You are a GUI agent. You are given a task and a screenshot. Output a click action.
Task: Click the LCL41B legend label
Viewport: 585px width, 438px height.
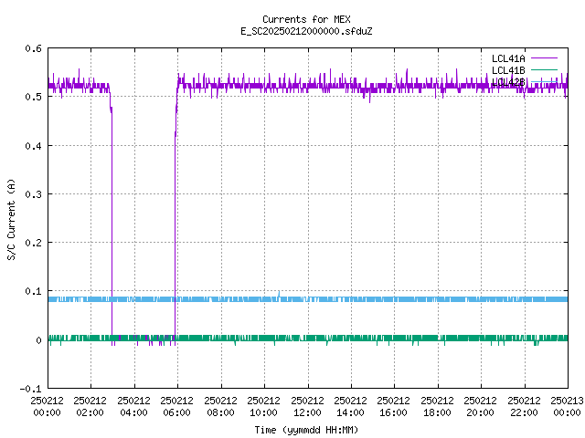pos(508,70)
